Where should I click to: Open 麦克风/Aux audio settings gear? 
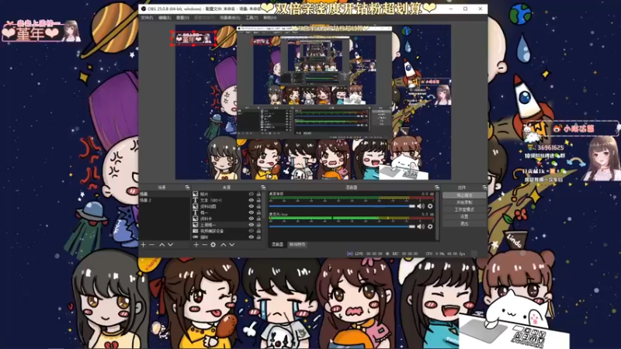(x=430, y=226)
